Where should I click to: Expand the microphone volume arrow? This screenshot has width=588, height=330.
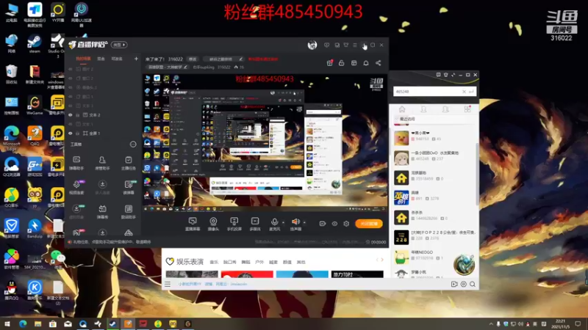coord(283,222)
